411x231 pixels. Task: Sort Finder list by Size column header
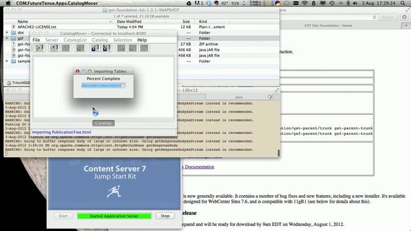pos(186,21)
